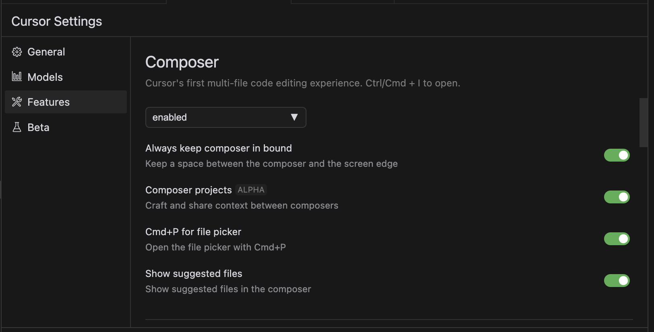Click the Composer section heading
This screenshot has width=654, height=332.
(x=182, y=62)
